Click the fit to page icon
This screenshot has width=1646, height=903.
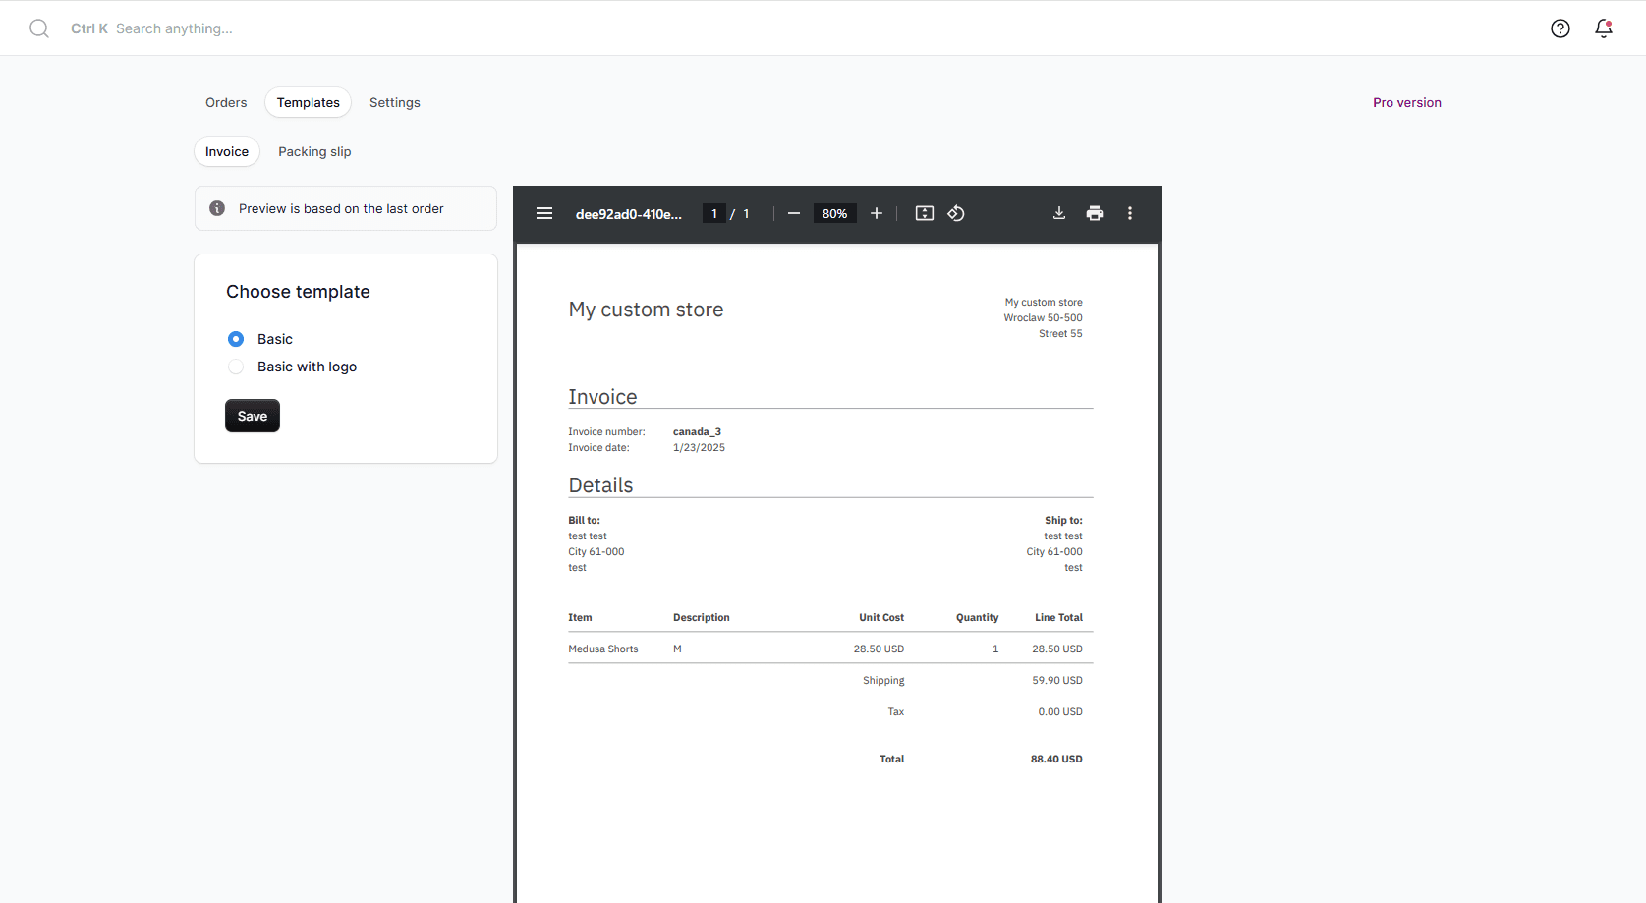(x=925, y=213)
